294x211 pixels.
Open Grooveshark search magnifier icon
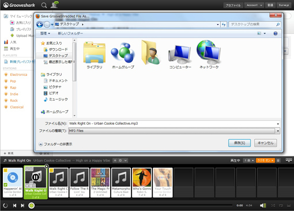tap(44, 5)
